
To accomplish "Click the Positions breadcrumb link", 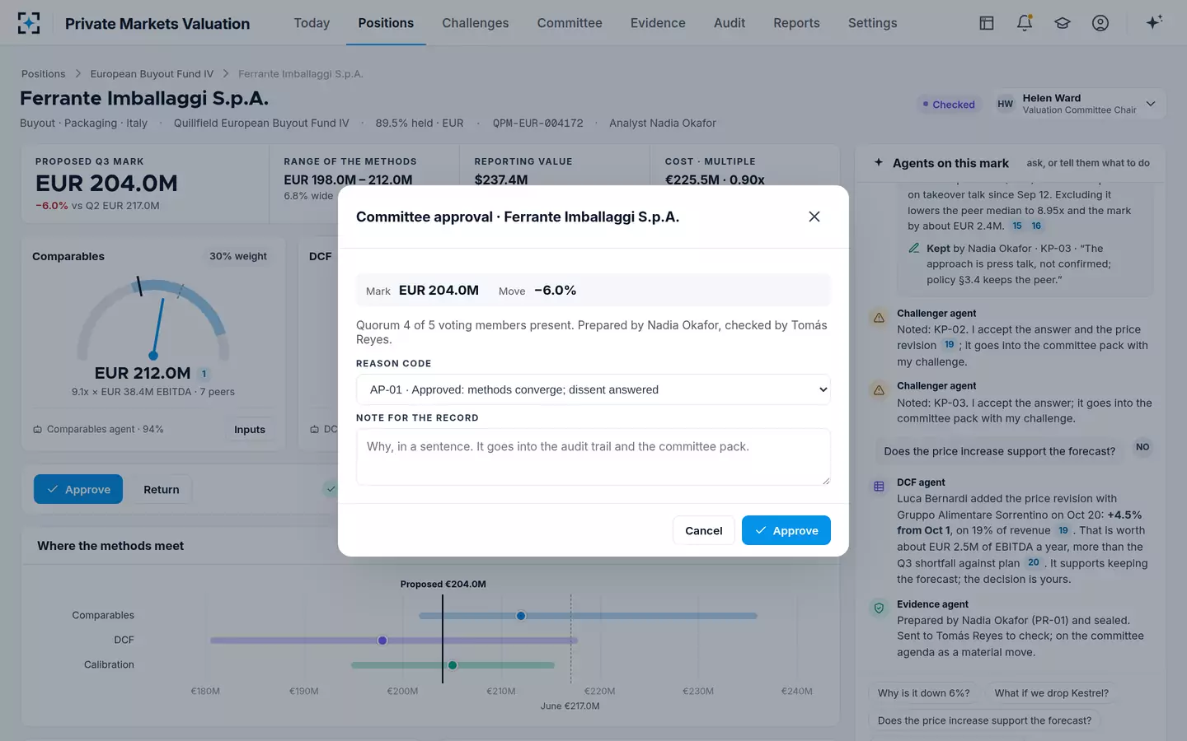I will coord(43,74).
